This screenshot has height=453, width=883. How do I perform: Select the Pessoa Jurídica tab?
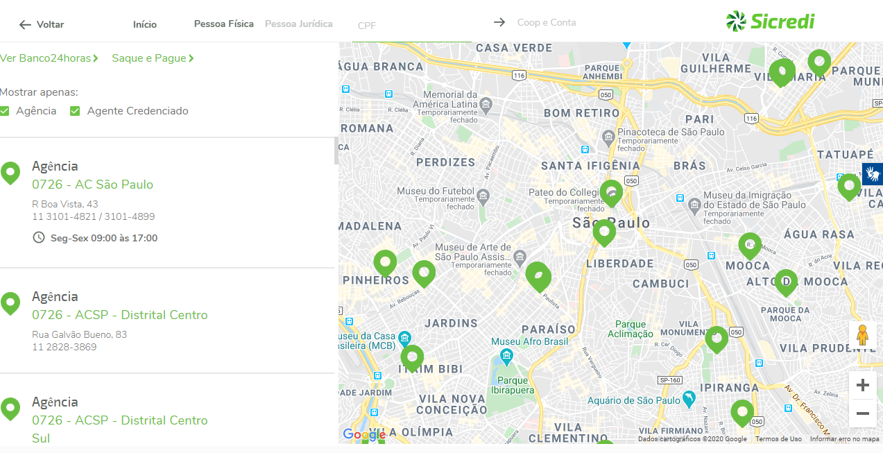pos(299,24)
